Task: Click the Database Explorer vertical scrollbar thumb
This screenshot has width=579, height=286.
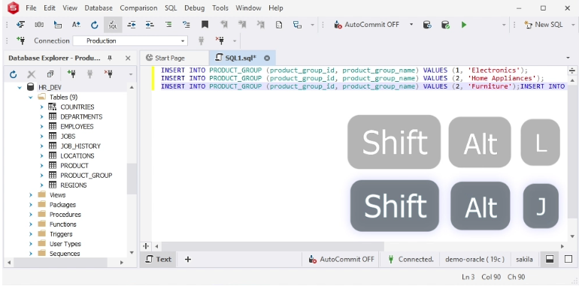Action: (132, 179)
